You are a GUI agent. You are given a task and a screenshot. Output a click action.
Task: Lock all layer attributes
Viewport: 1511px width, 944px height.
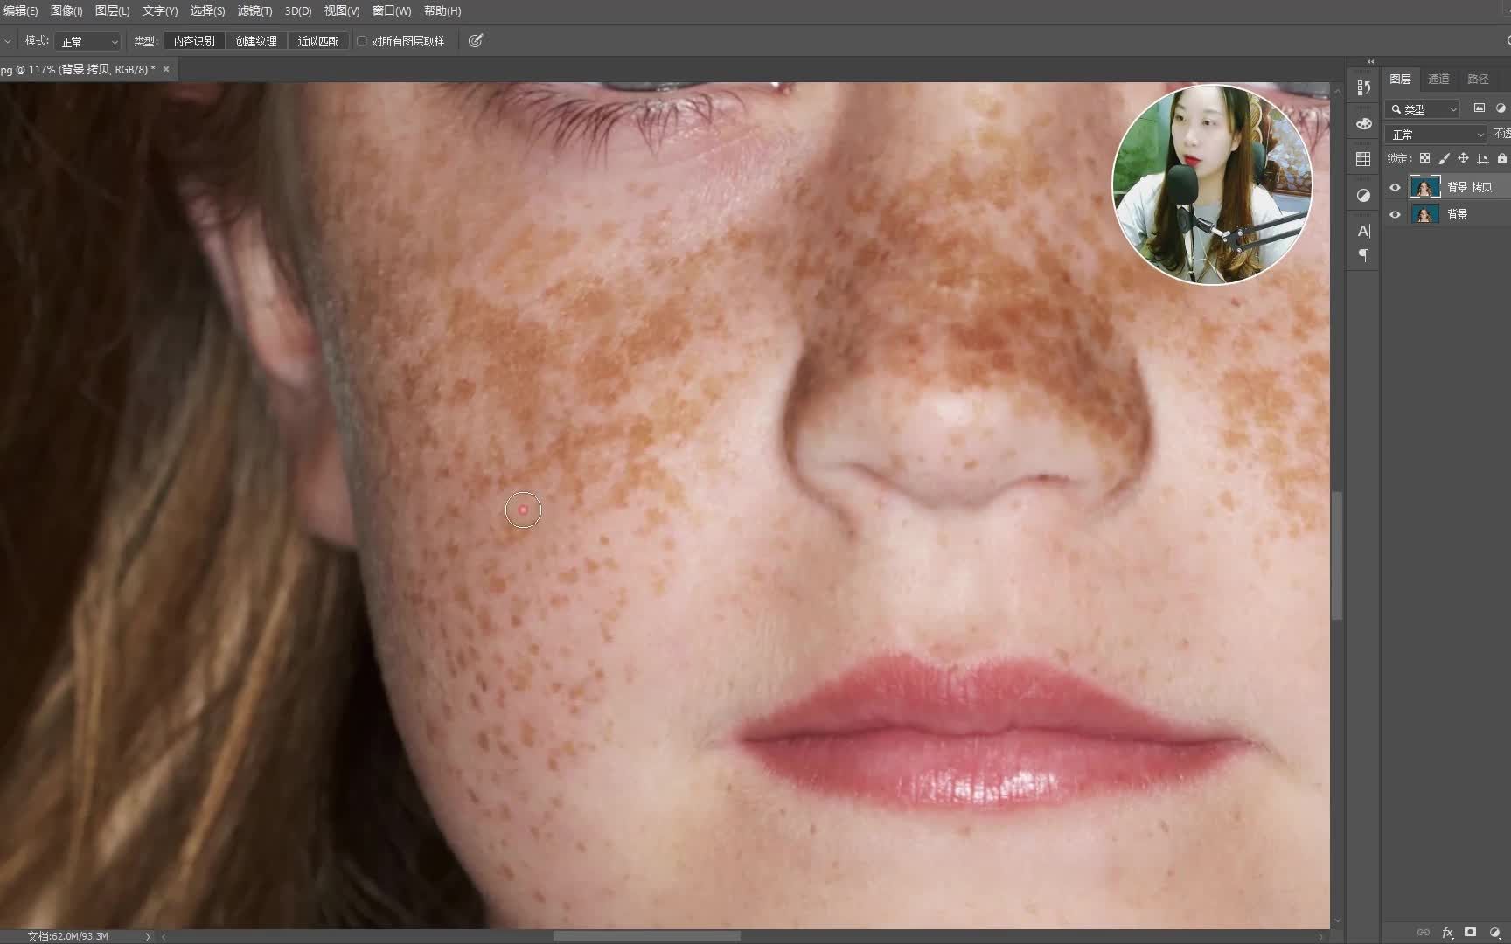(1501, 158)
